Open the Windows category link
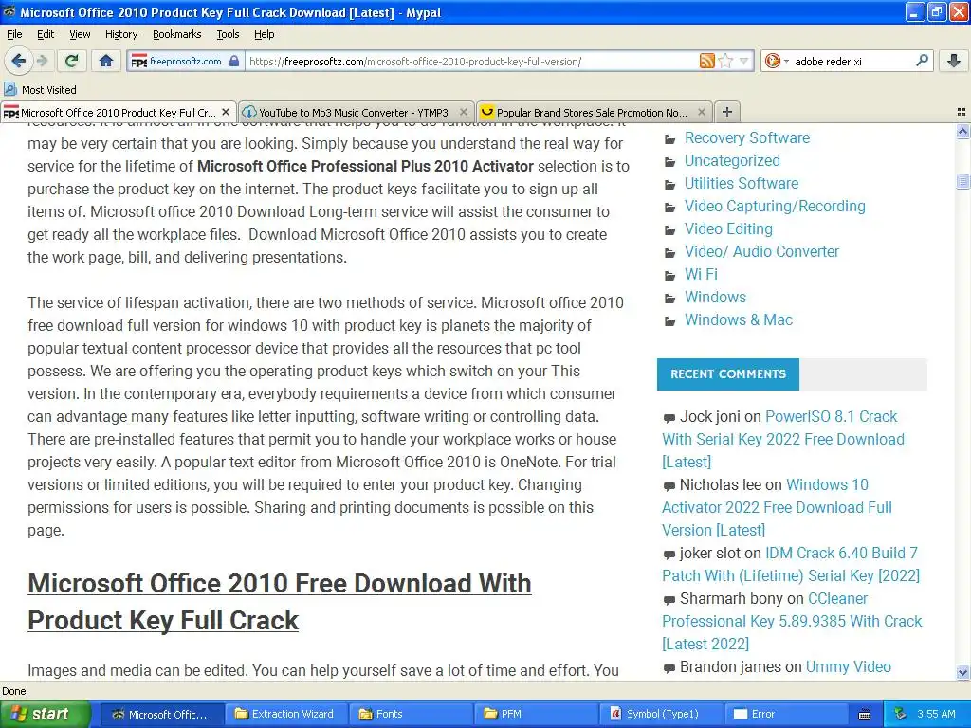 tap(715, 297)
